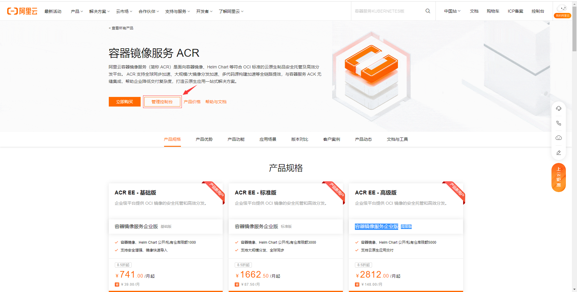The image size is (577, 292).
Task: Switch to the 产品优势 tab
Action: (204, 139)
